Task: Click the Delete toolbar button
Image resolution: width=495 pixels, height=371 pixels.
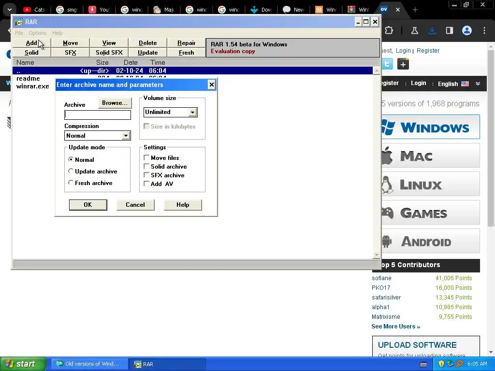Action: (x=148, y=43)
